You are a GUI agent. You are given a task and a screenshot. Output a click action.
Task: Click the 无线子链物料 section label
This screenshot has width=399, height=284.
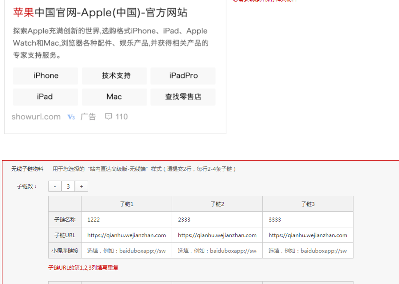27,169
